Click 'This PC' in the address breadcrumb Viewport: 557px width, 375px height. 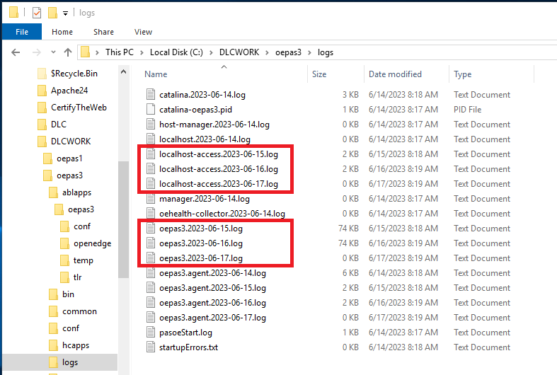point(120,52)
